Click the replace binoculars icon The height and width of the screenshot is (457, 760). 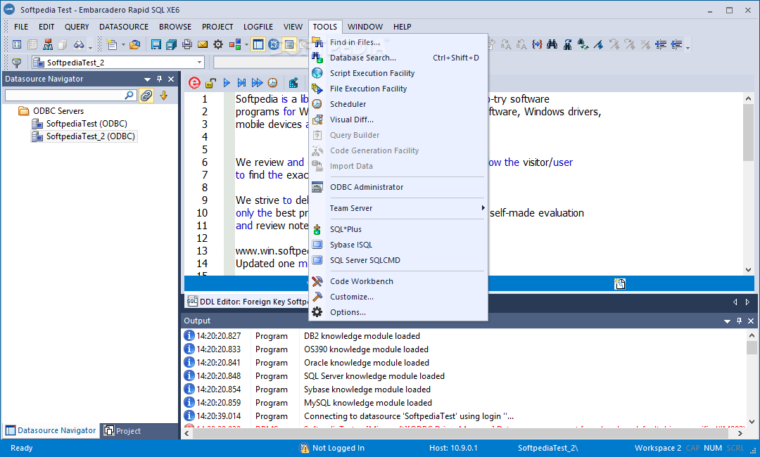(583, 44)
